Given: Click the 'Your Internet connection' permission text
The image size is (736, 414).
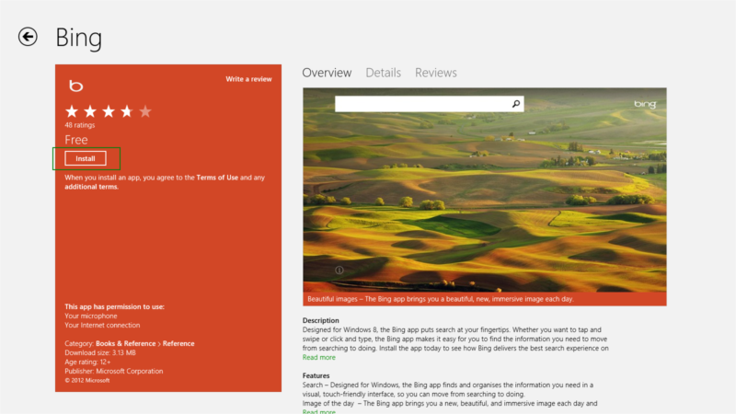Looking at the screenshot, I should coord(102,326).
